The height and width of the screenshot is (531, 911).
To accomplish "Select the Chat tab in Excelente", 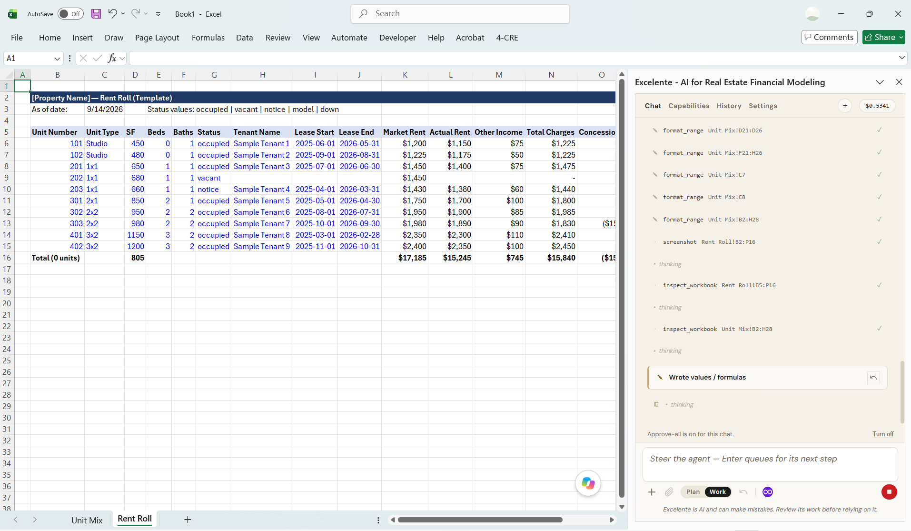I will click(x=653, y=106).
